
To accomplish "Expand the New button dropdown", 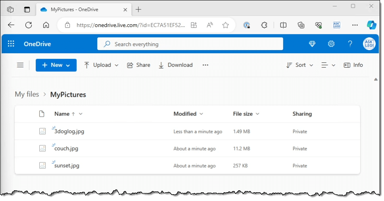I will point(56,65).
